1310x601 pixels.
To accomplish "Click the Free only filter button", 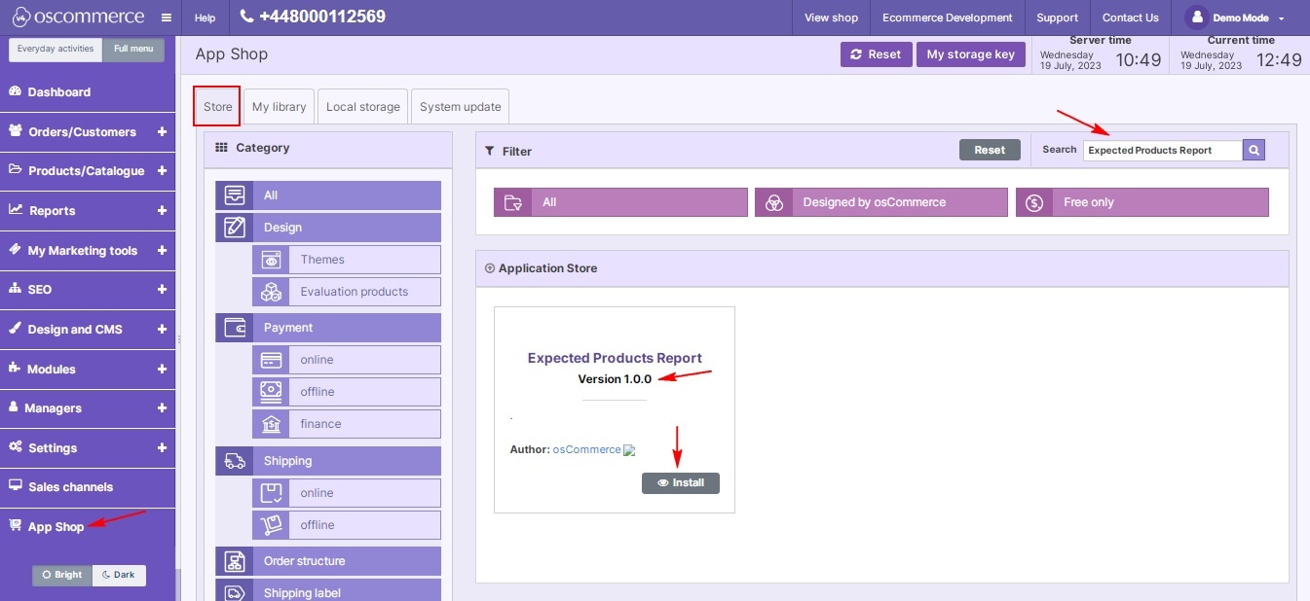I will 1142,202.
